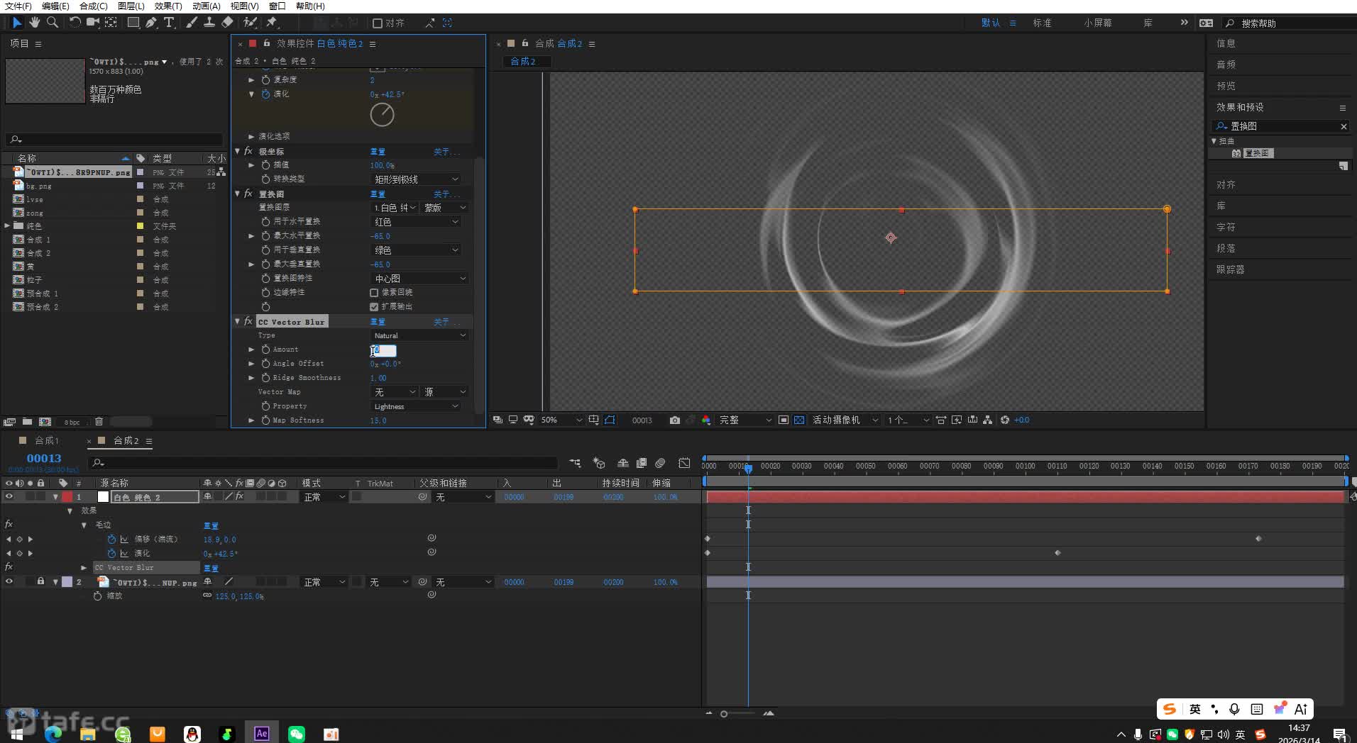Open the timeline Graph Editor icon

[684, 463]
